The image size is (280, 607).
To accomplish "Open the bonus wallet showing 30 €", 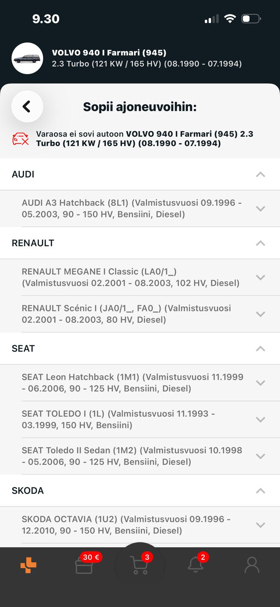I will click(x=84, y=565).
